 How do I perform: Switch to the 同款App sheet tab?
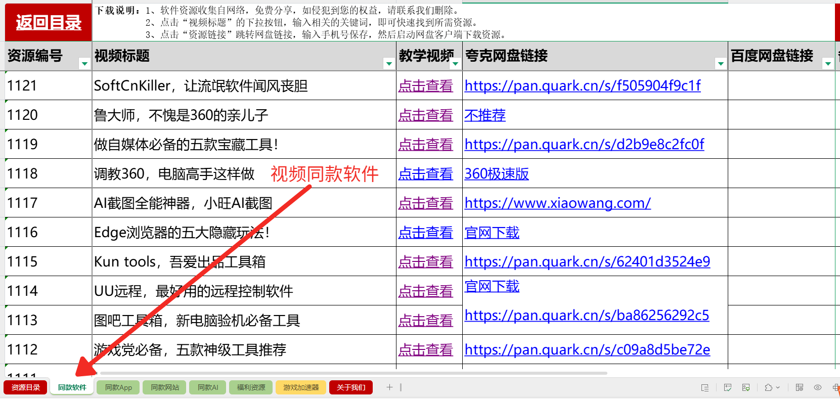click(x=118, y=387)
